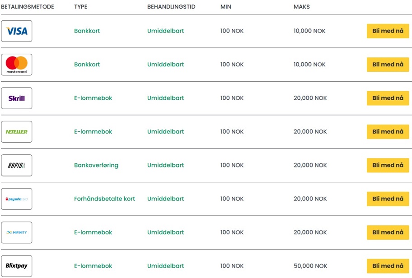Join now via the Skrill row button
412x278 pixels.
point(388,98)
